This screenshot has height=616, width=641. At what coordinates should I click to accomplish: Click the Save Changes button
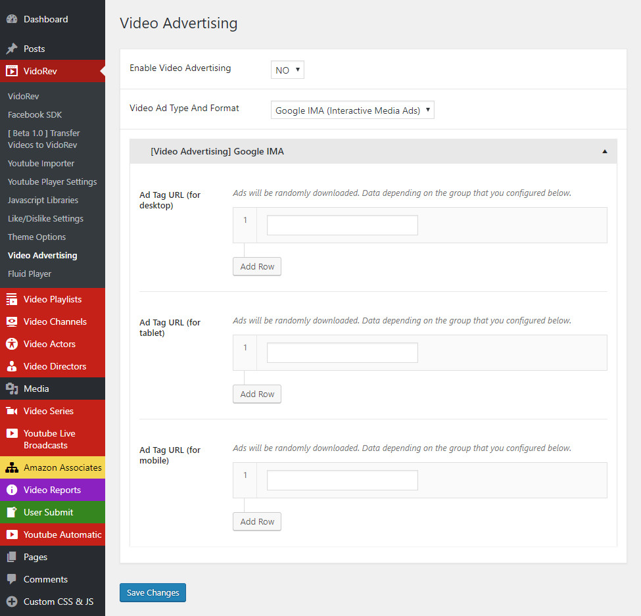153,593
